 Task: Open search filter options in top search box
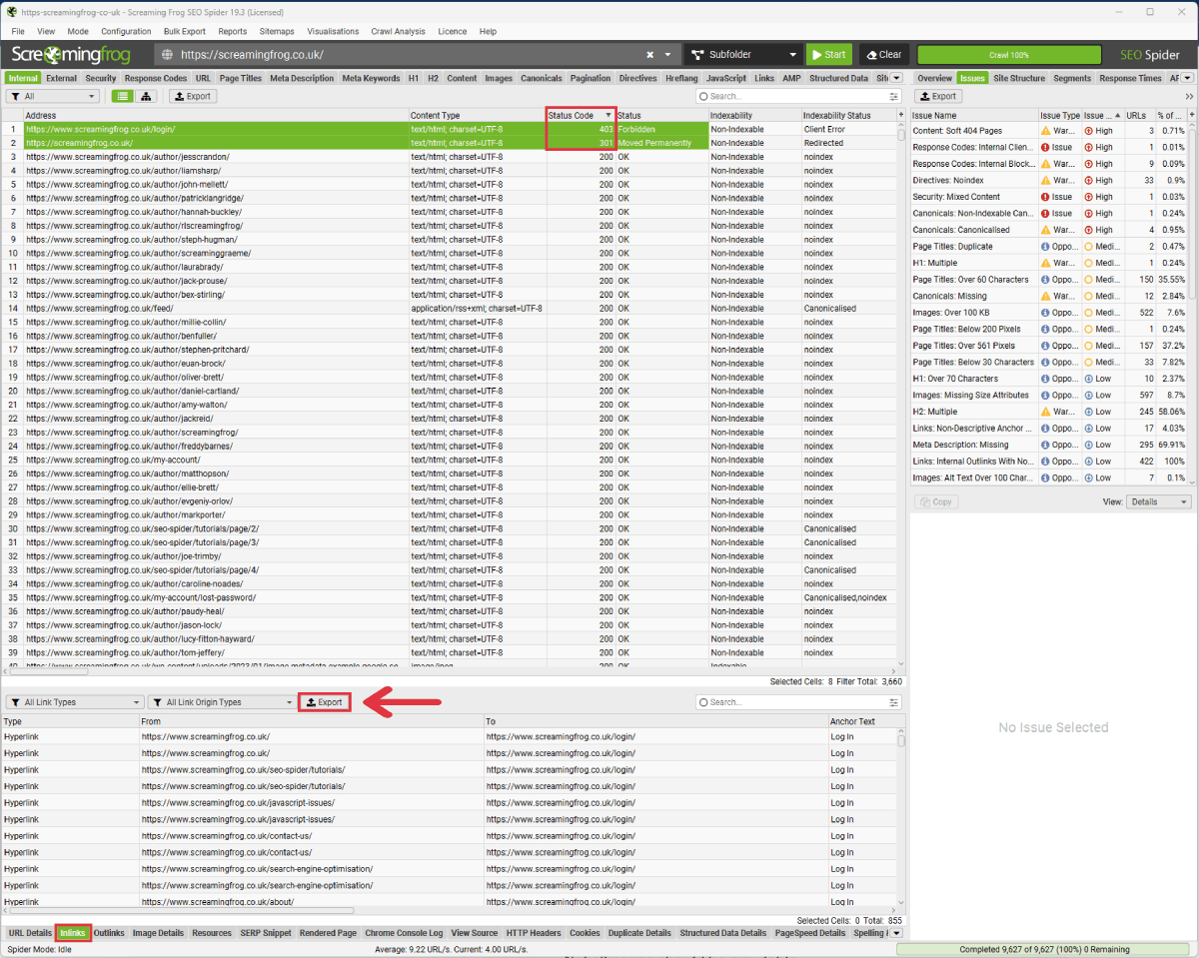pos(893,97)
